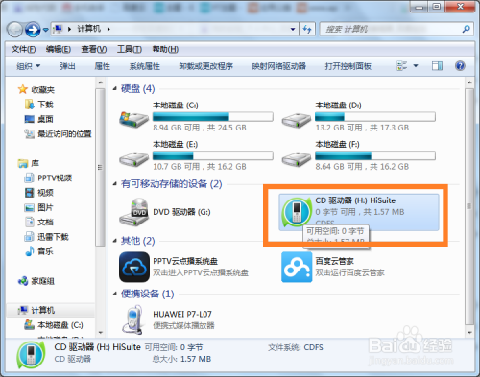Click 系统属性 toolbar button
Image resolution: width=480 pixels, height=377 pixels.
point(145,66)
